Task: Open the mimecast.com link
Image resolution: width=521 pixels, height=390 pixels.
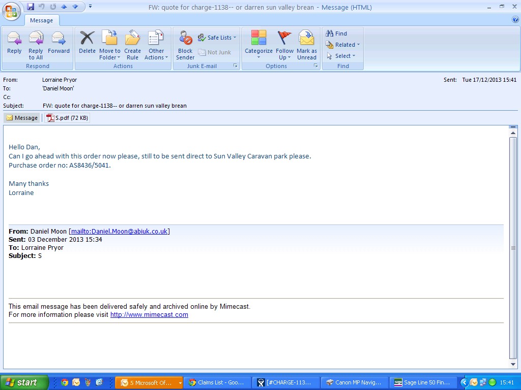Action: (149, 314)
